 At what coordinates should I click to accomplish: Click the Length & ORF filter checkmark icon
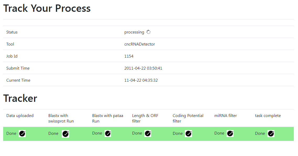(x=148, y=133)
